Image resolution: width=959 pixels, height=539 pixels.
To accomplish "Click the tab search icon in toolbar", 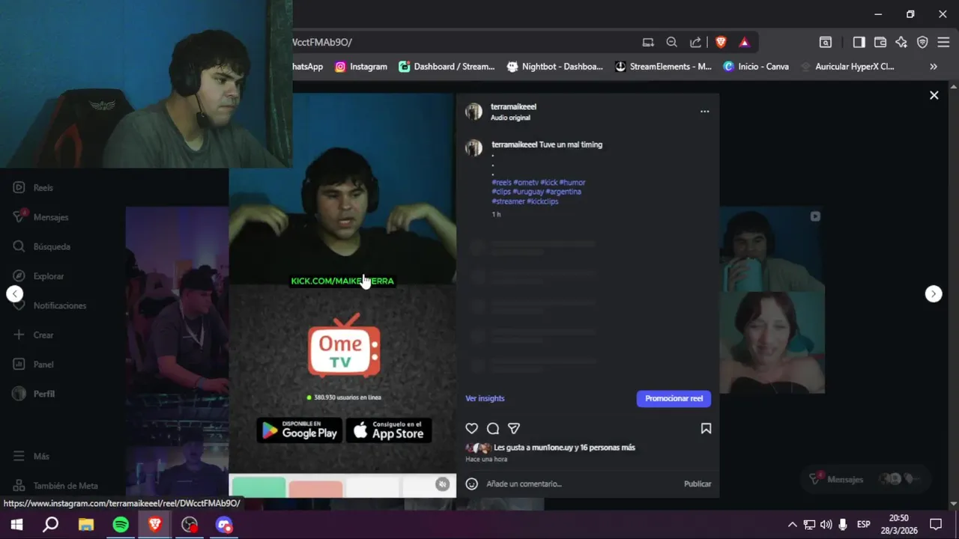I will click(x=825, y=43).
